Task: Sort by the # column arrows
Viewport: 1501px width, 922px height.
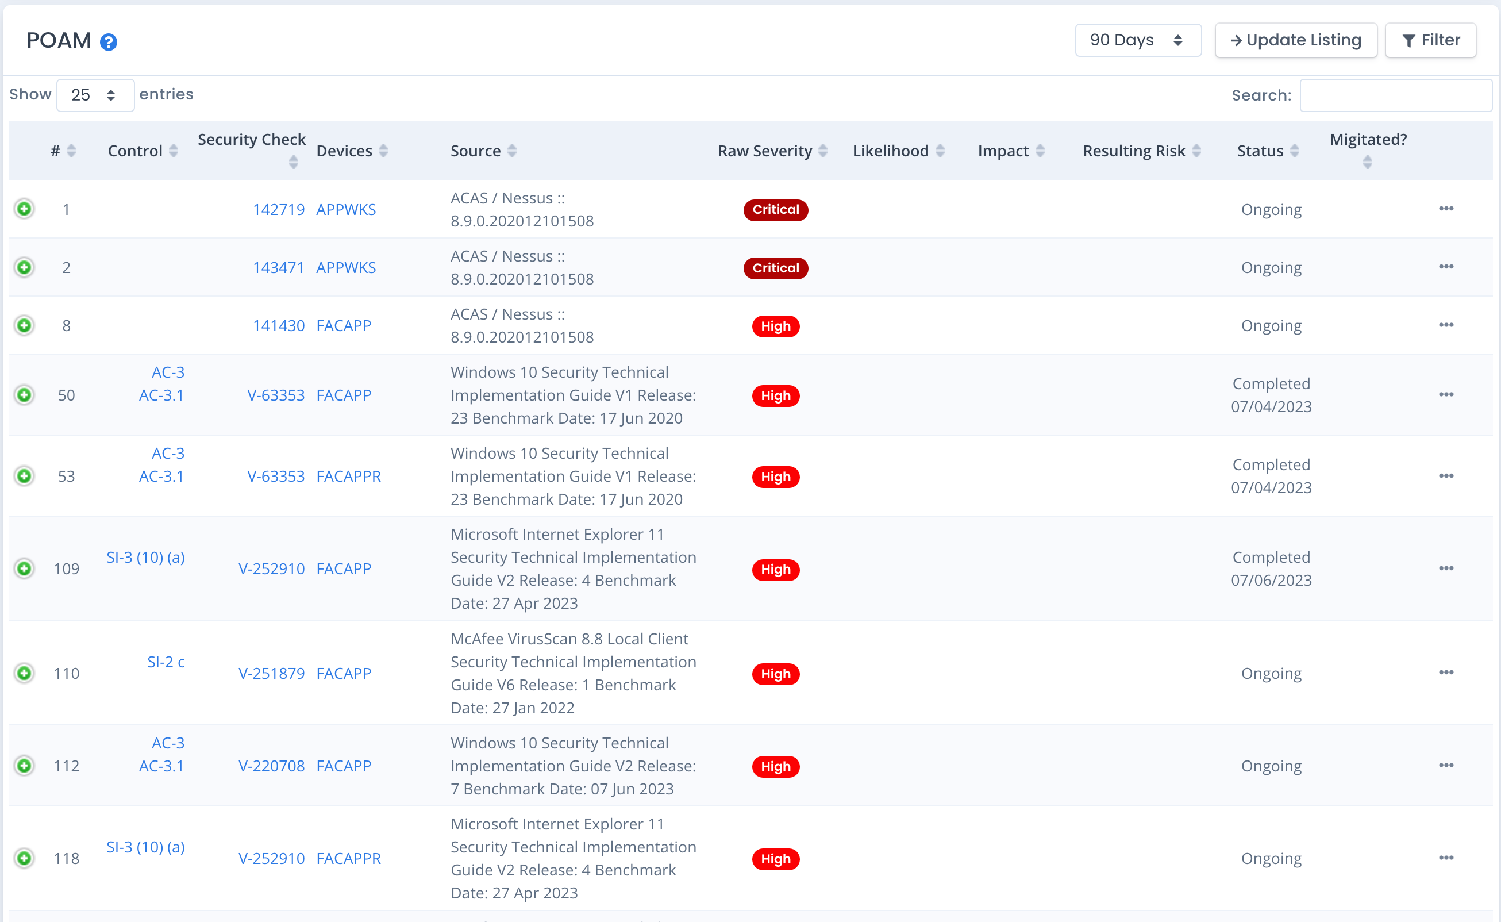Action: pyautogui.click(x=71, y=151)
